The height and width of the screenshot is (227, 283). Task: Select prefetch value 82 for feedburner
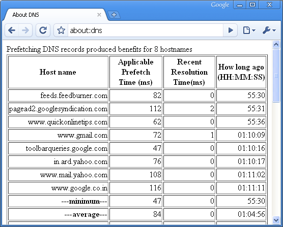[x=136, y=95]
